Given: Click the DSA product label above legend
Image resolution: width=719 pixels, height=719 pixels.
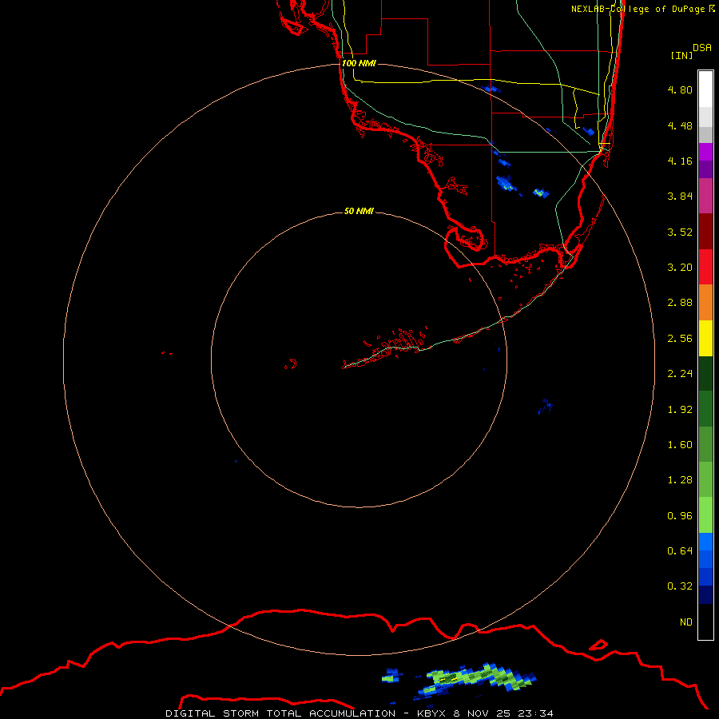Looking at the screenshot, I should [x=702, y=48].
